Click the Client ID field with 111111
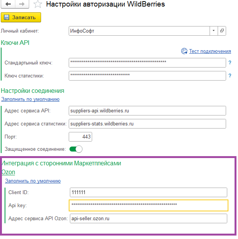The height and width of the screenshot is (239, 238). 149,192
